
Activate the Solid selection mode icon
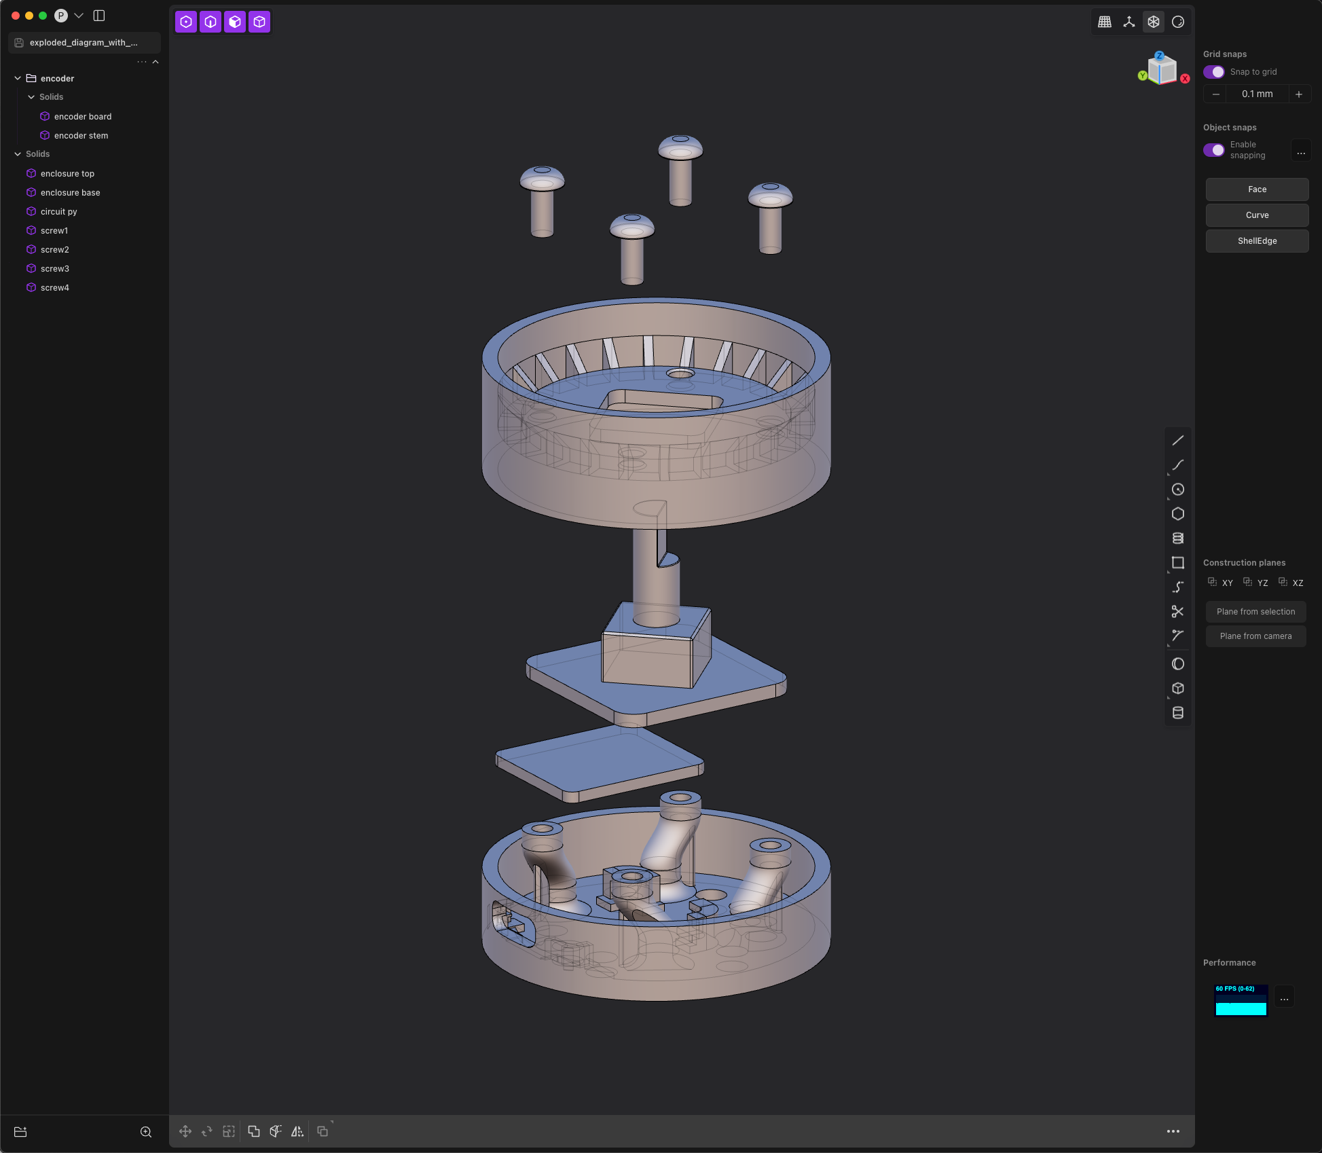pos(259,21)
